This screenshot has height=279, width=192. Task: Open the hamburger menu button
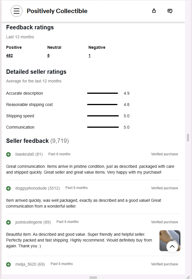(x=17, y=11)
